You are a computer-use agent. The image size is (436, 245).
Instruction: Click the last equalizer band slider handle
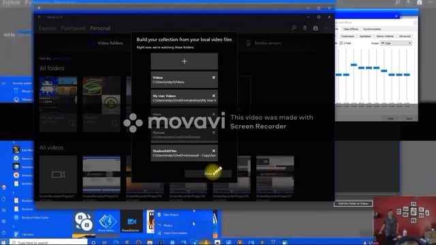point(407,75)
